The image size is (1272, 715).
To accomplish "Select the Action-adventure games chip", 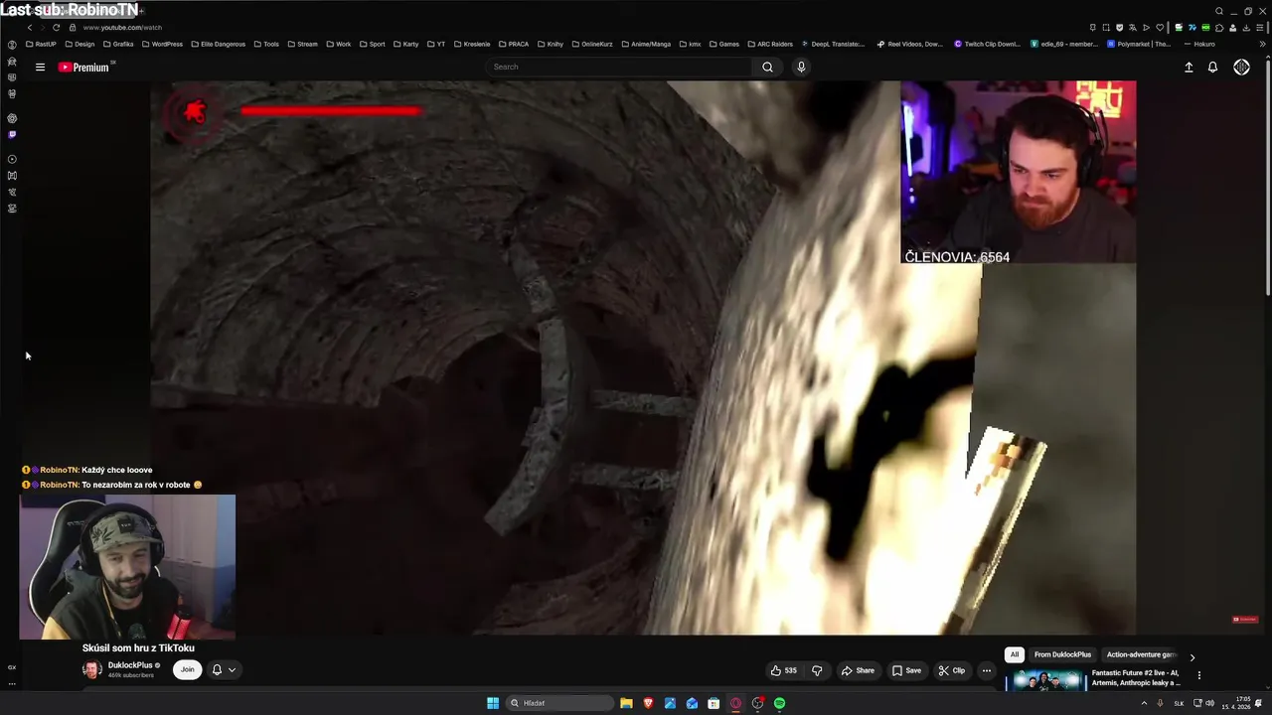I will (1140, 654).
